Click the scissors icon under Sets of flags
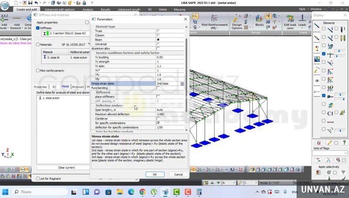This screenshot has width=349, height=198. [328, 160]
